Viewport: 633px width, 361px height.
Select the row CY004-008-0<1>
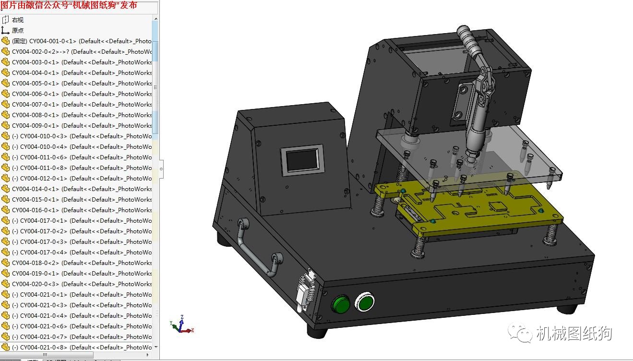point(76,115)
